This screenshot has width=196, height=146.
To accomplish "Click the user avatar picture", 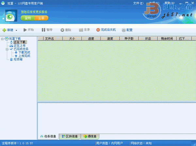I will pos(11,15).
